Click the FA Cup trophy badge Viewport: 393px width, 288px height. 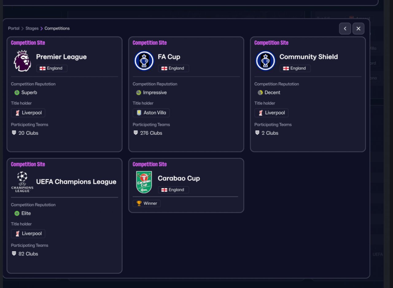144,61
